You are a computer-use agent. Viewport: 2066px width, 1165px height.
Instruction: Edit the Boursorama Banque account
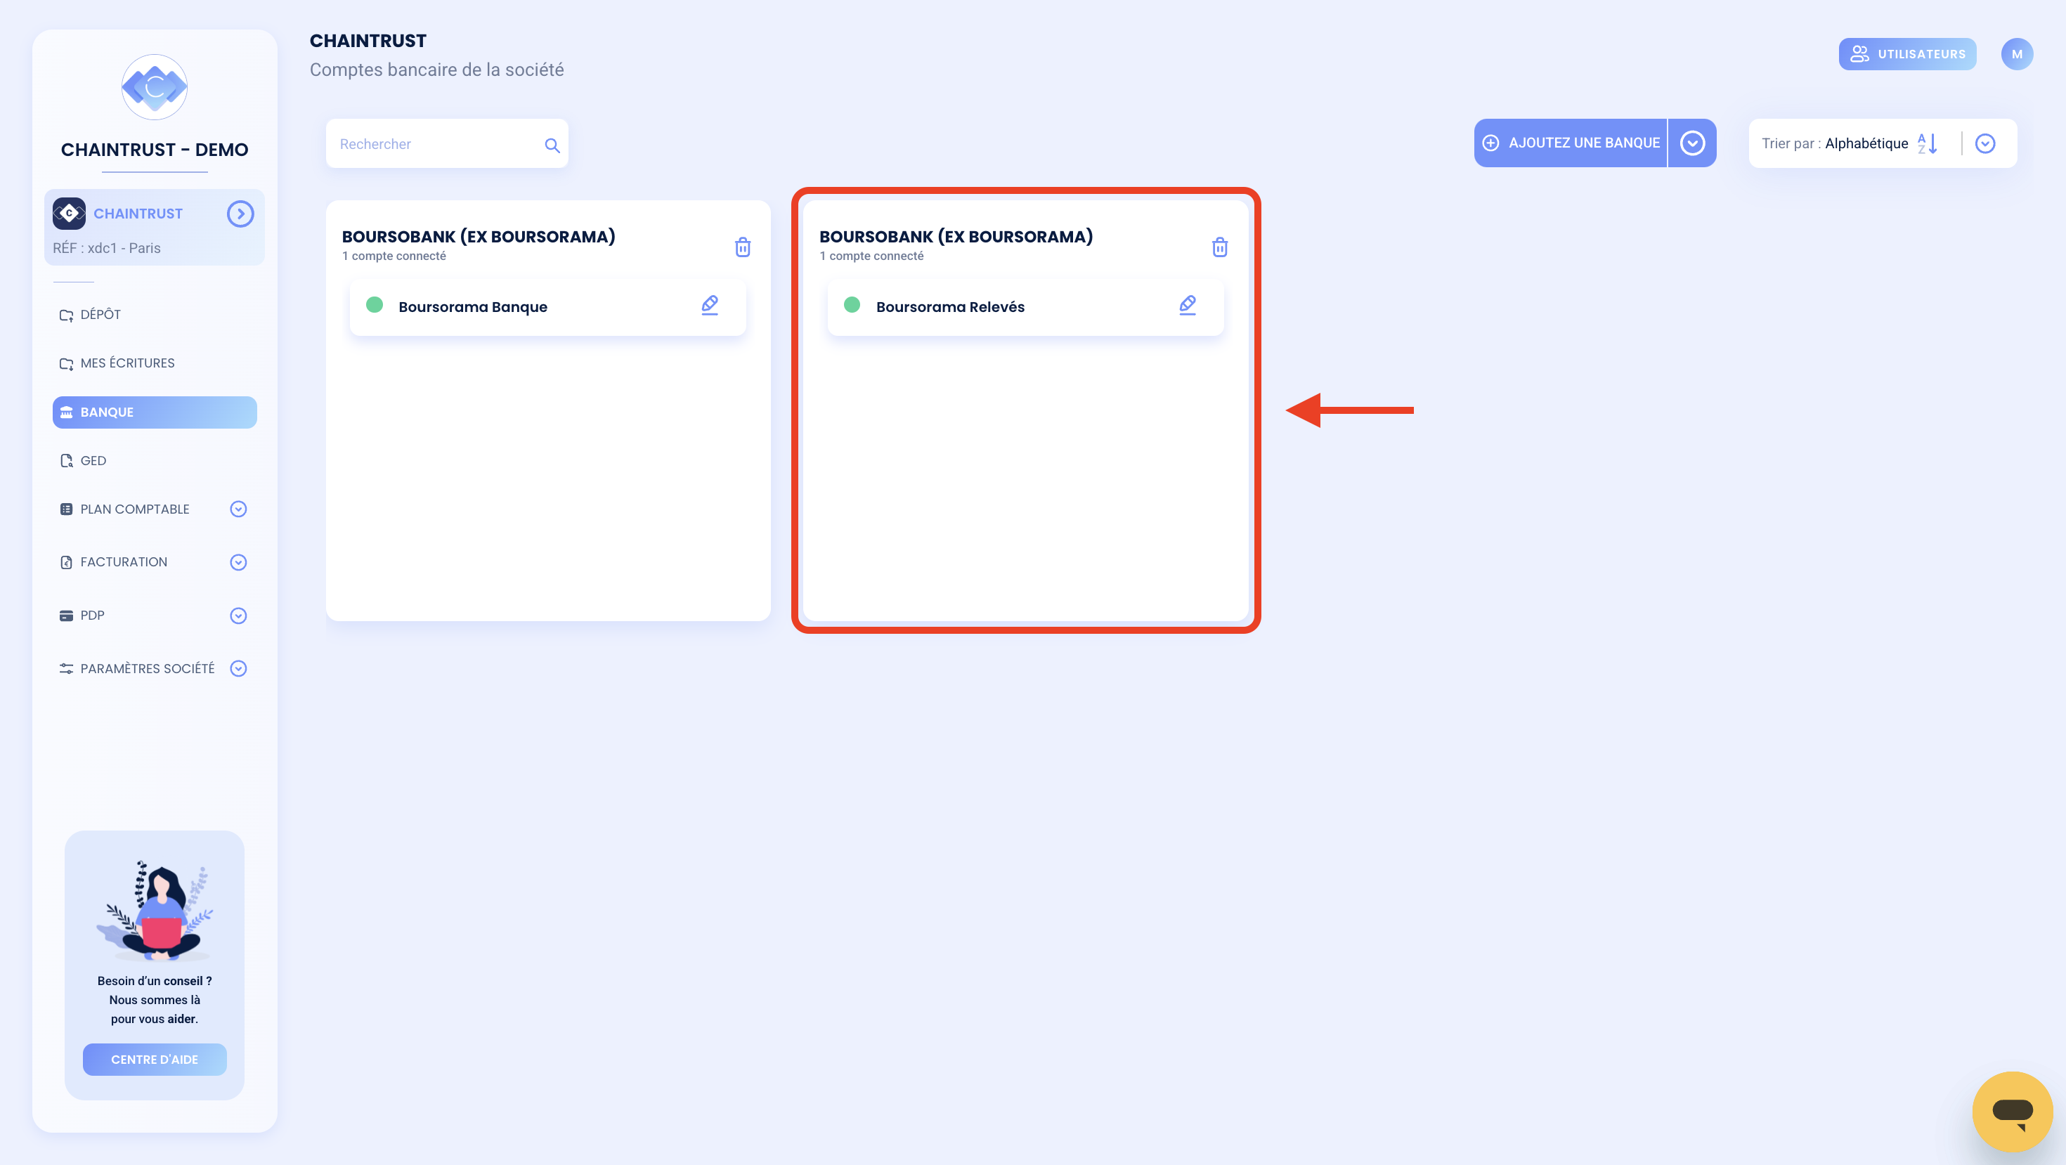pos(710,305)
